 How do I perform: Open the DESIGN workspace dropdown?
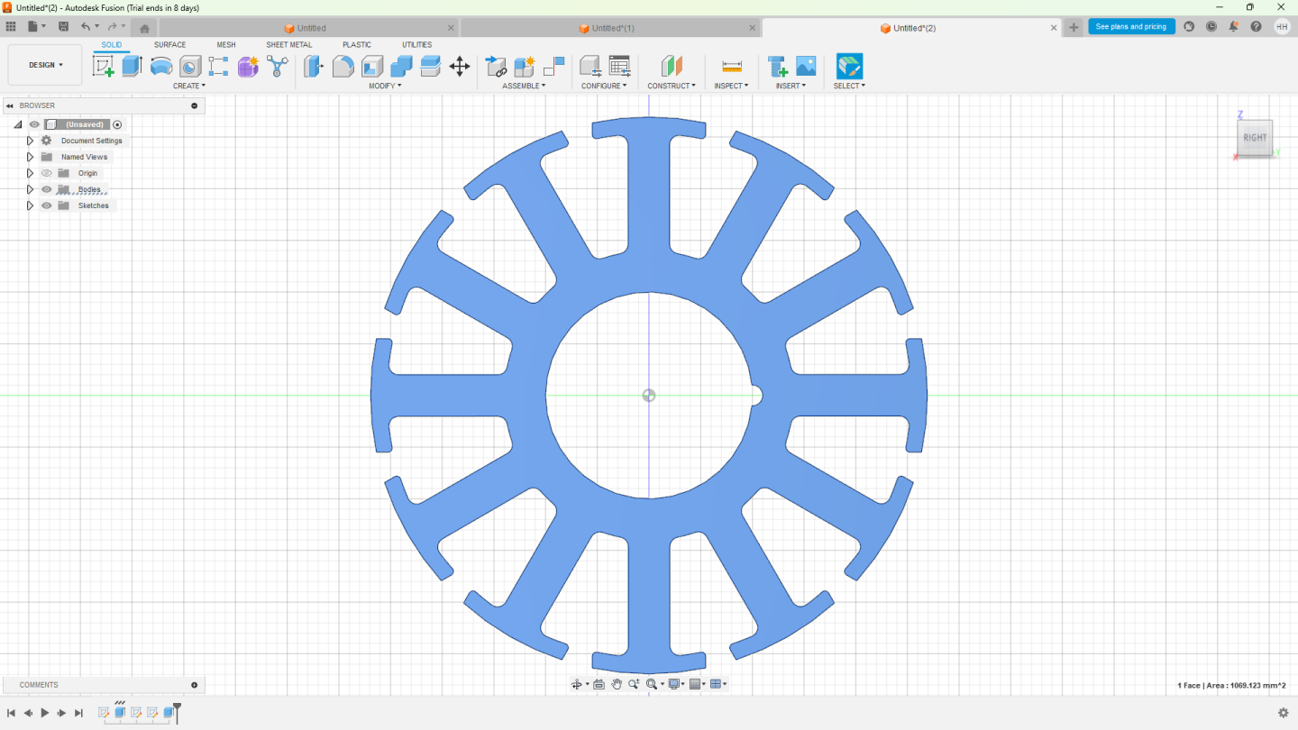tap(45, 65)
